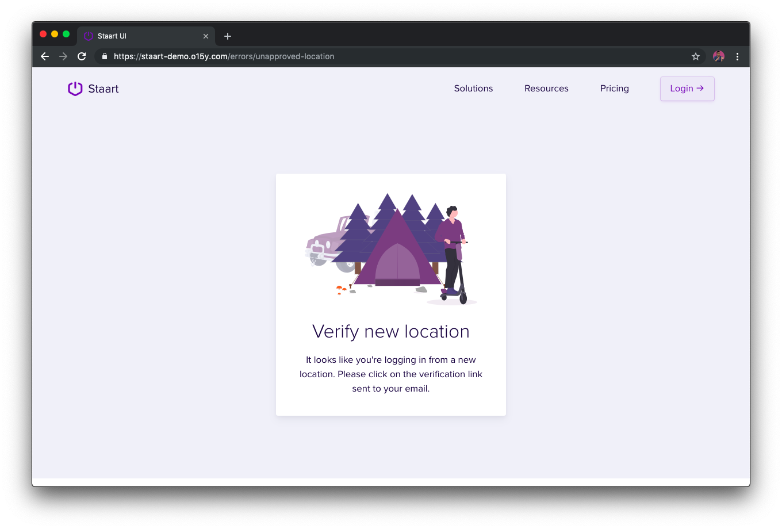Go back with the browser back arrow
The width and height of the screenshot is (782, 529).
click(x=45, y=56)
